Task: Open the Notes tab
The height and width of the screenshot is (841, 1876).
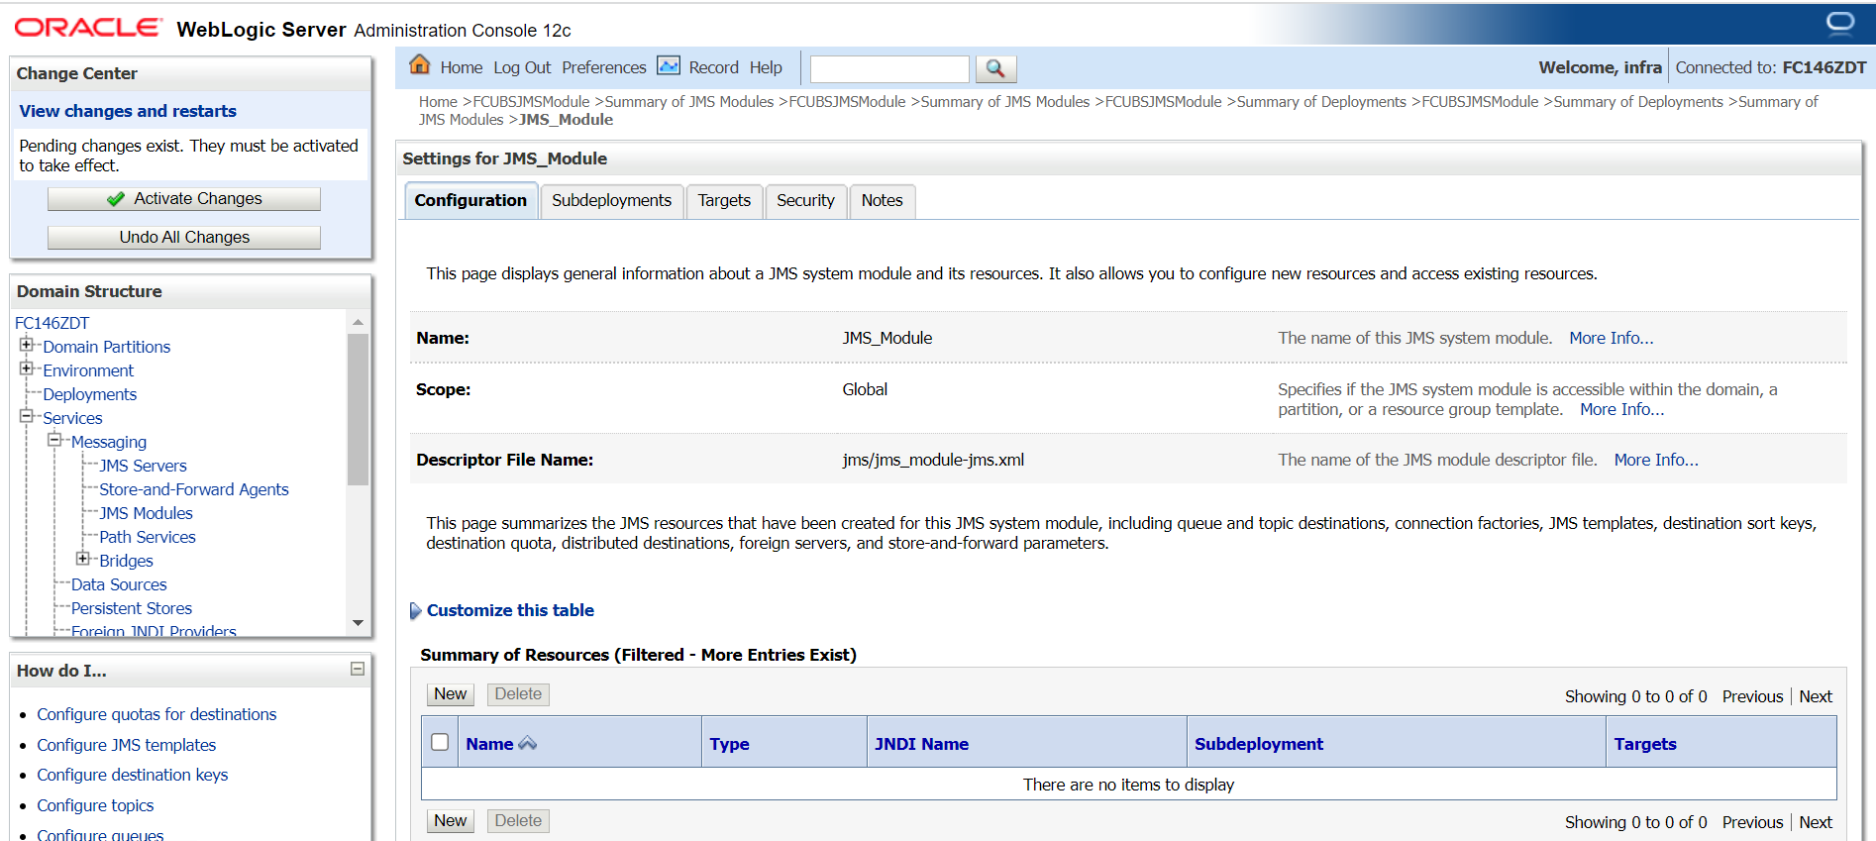Action: click(882, 200)
